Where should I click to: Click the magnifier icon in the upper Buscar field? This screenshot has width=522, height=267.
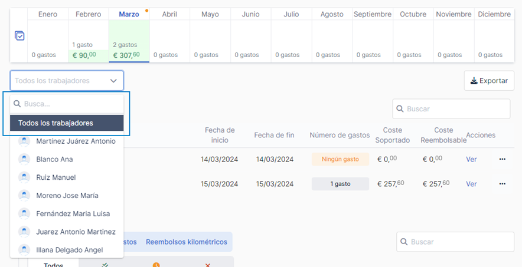click(400, 109)
